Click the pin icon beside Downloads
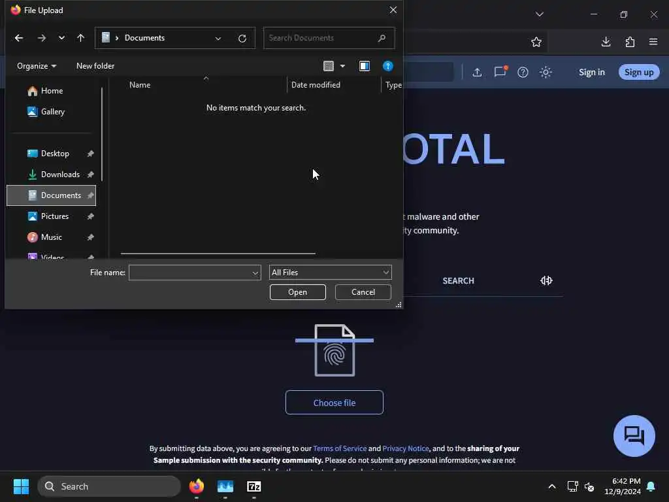The height and width of the screenshot is (502, 669). pos(90,175)
